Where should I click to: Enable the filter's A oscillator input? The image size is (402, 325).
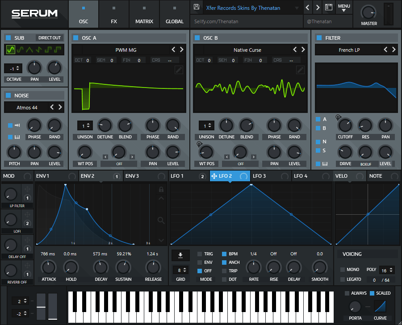click(318, 119)
